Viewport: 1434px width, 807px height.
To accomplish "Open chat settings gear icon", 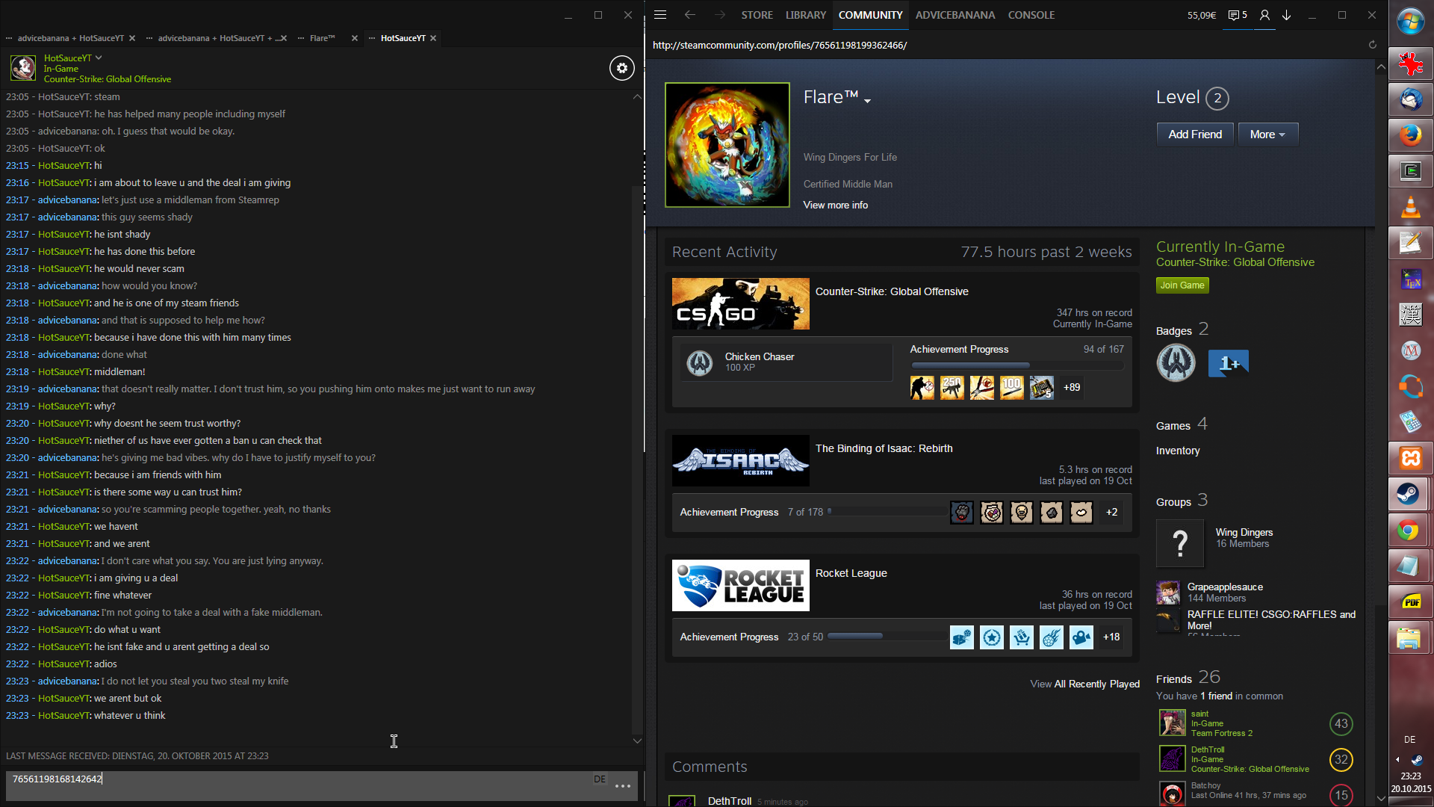I will point(621,68).
